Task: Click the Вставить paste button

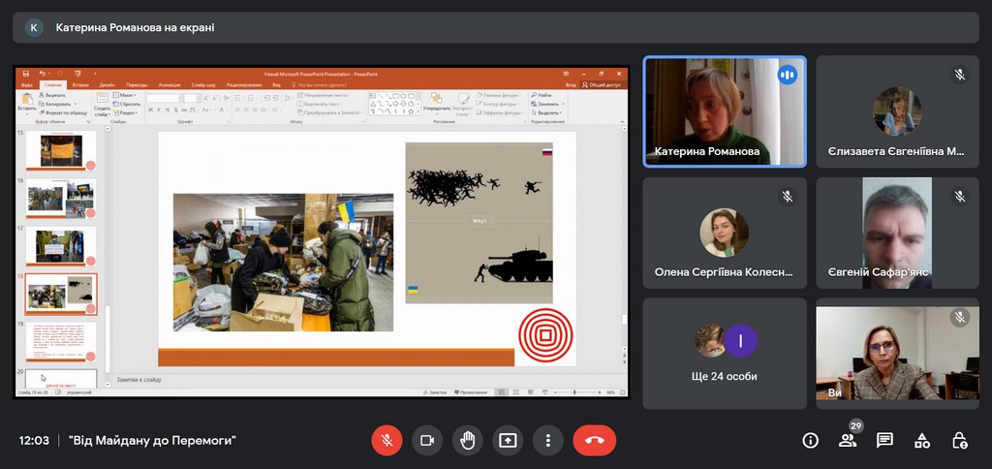Action: click(26, 104)
